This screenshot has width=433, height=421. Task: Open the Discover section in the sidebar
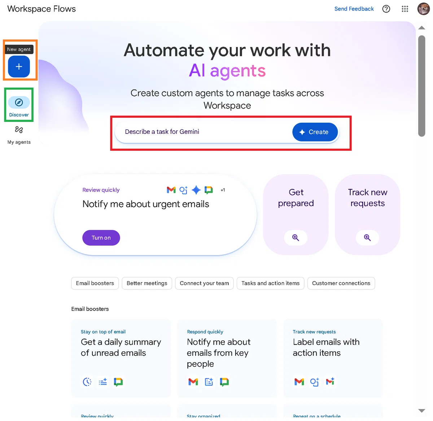point(19,106)
